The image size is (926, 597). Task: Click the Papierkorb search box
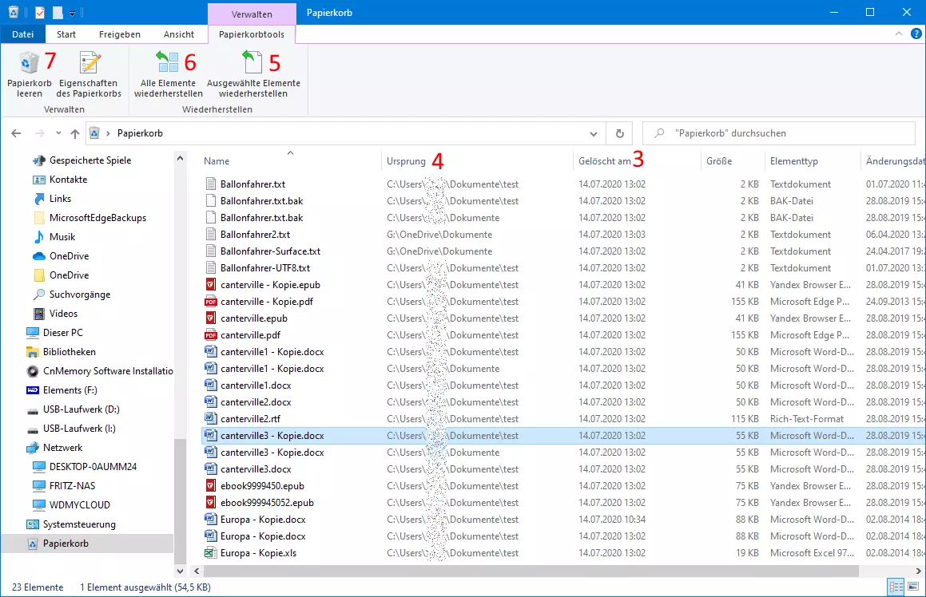(778, 133)
